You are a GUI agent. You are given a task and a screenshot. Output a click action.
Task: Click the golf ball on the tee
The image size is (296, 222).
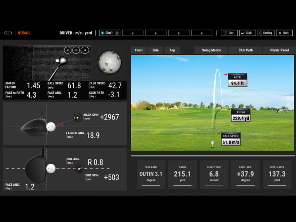[212, 142]
